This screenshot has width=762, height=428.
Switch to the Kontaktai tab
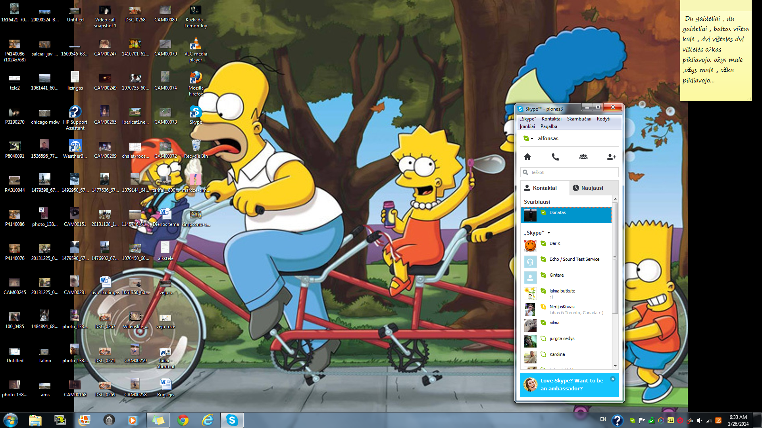point(545,188)
